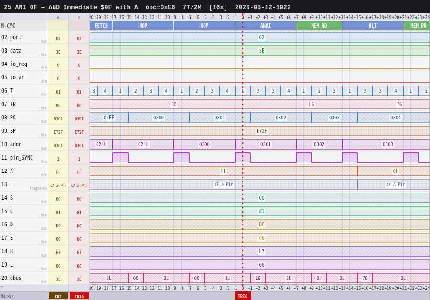The image size is (430, 300).
Task: Click dbus value 76 in waveform
Action: pos(365,278)
